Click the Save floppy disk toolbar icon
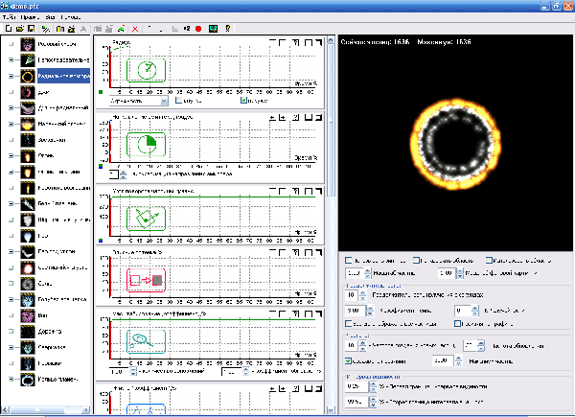The width and height of the screenshot is (575, 417). [32, 29]
